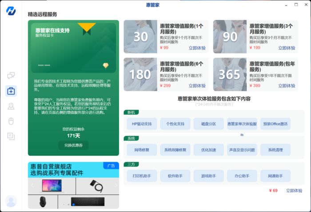This screenshot has width=311, height=212.
Task: Click 立即体验 next to ¥69
Action: pos(294,191)
